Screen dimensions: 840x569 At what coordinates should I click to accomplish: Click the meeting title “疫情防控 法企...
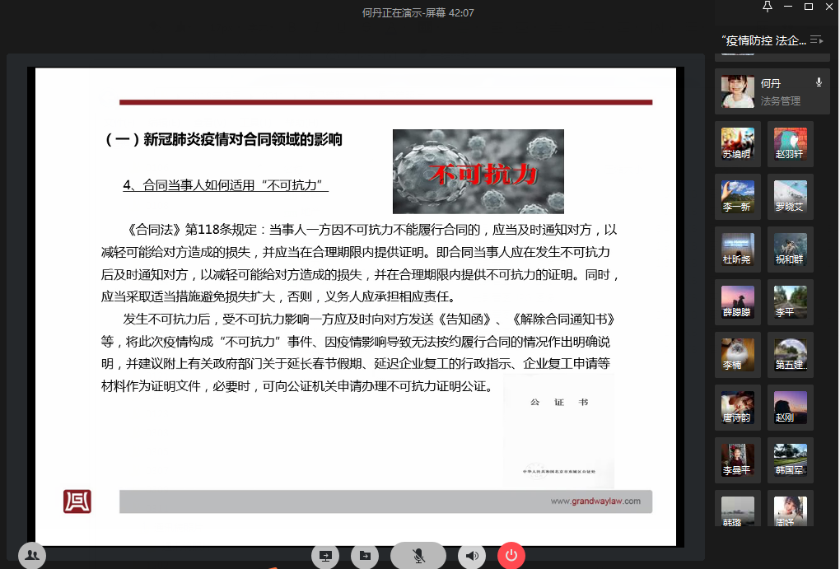click(x=762, y=40)
